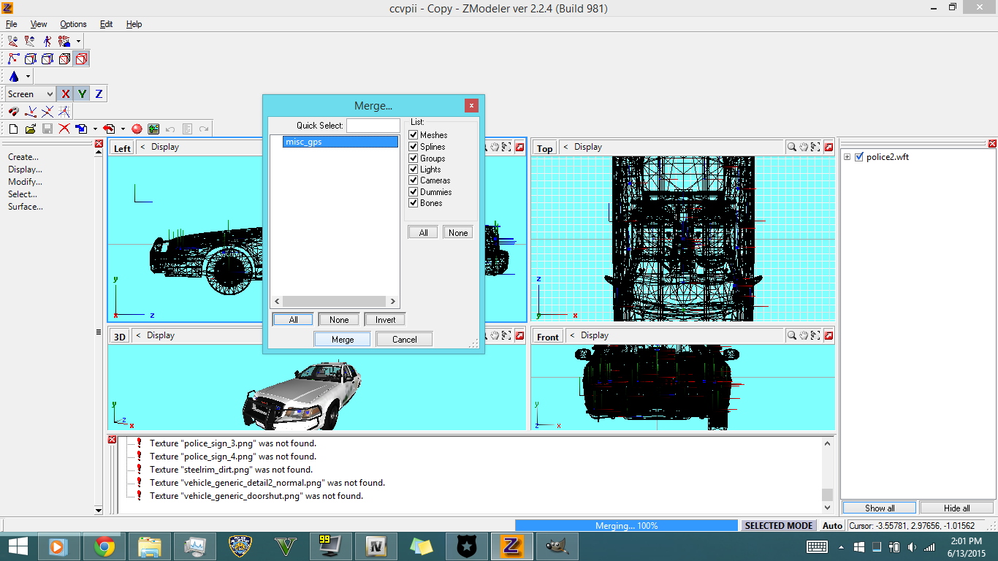Uncheck the Cameras checkbox

point(414,180)
